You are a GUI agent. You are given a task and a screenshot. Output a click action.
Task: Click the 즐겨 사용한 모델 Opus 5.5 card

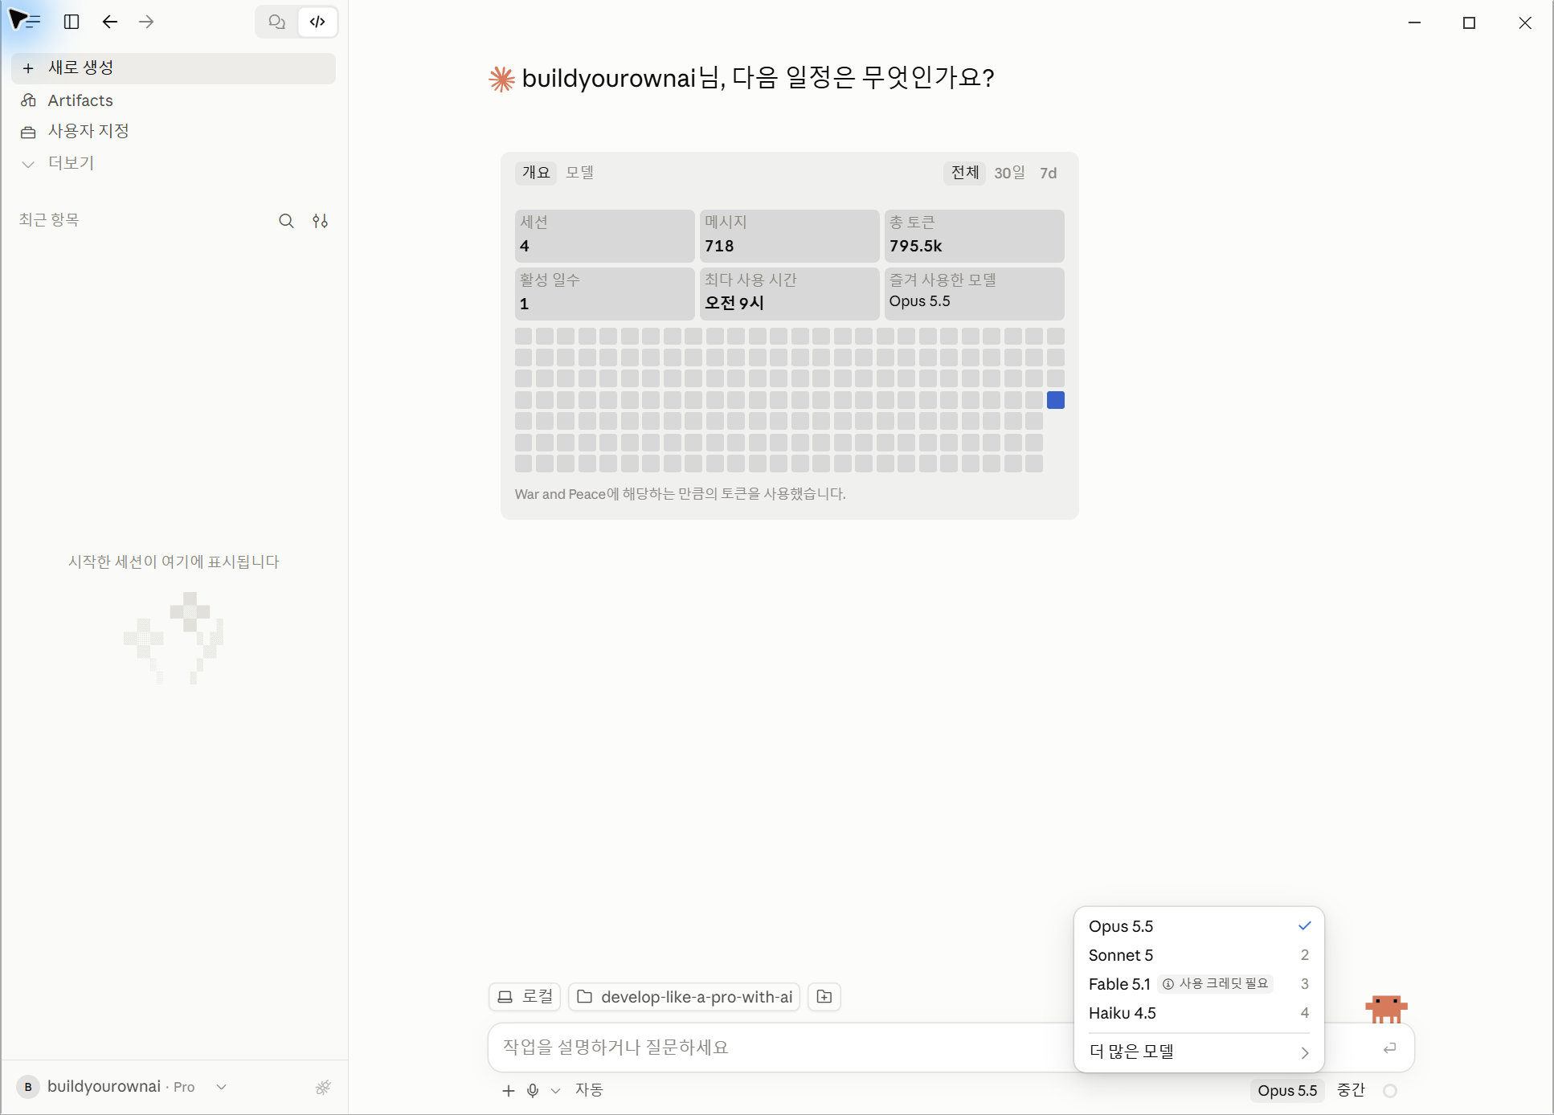coord(974,293)
